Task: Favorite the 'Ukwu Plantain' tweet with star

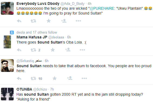Action: point(49,21)
